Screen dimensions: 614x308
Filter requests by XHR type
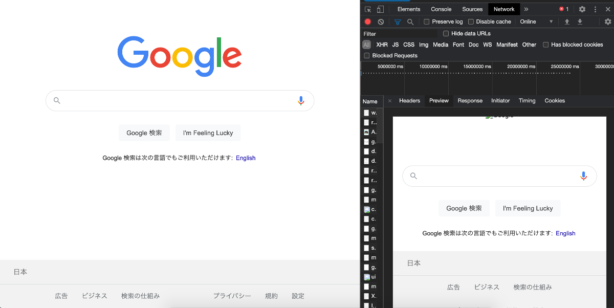[x=382, y=45]
